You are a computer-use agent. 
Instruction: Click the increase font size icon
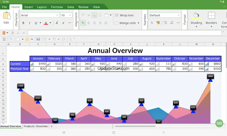pos(57,23)
